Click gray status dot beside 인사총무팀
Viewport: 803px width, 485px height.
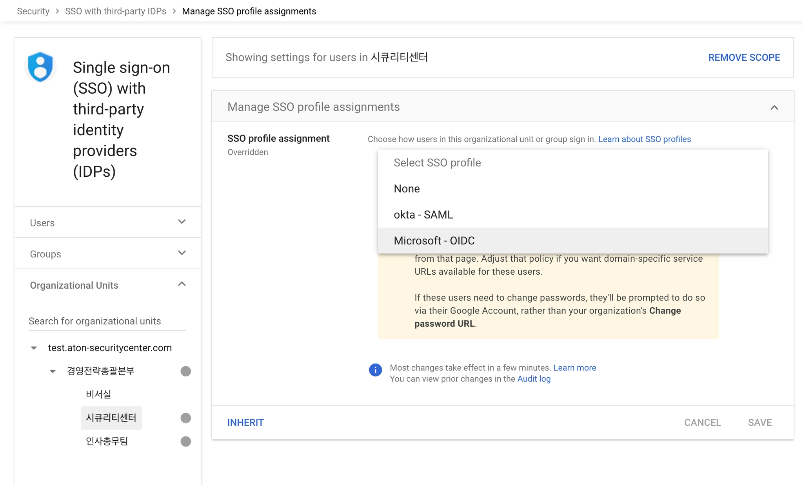[x=185, y=442]
